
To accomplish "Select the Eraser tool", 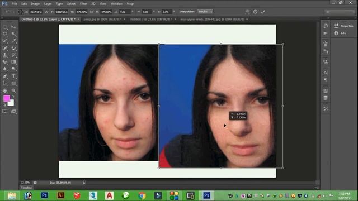I will 5,62.
